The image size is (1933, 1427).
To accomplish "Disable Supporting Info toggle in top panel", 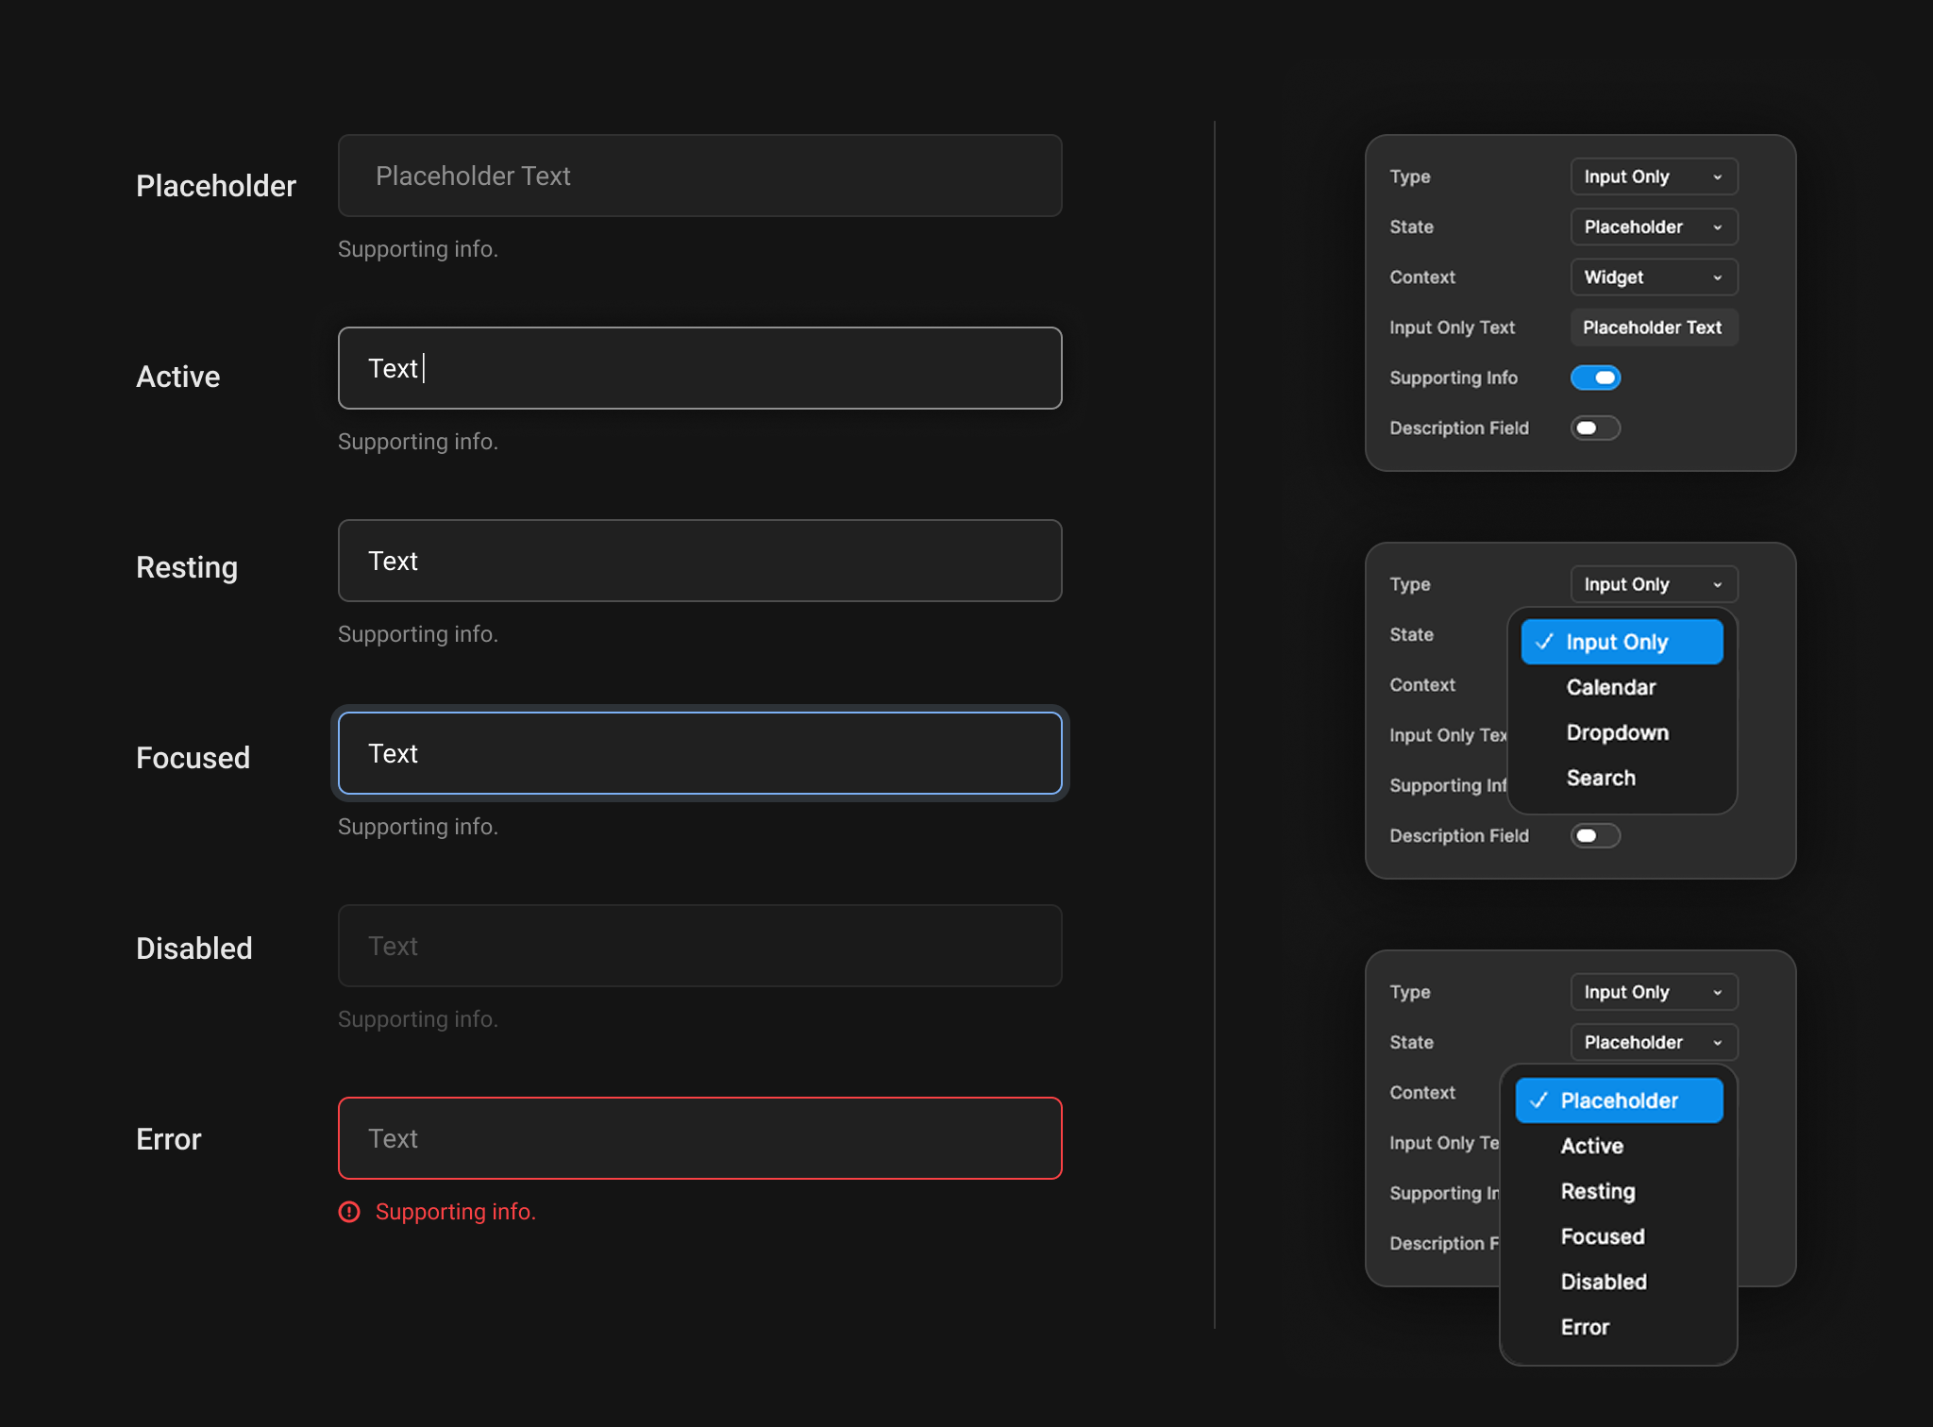I will [1595, 378].
